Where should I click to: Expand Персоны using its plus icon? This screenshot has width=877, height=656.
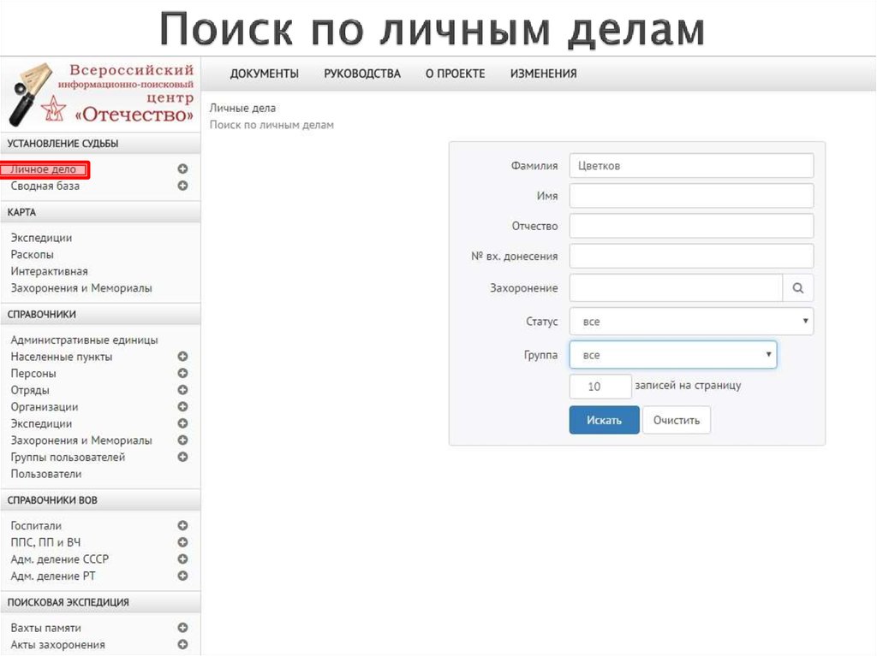coord(182,374)
